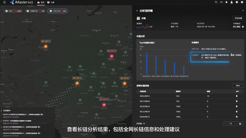Expand the 1/3 page selector dropdown
Image resolution: width=246 pixels, height=138 pixels.
point(233,123)
